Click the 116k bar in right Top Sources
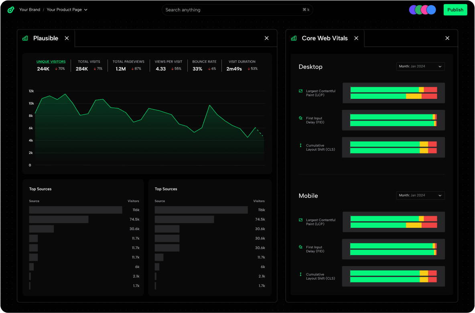 pyautogui.click(x=201, y=210)
